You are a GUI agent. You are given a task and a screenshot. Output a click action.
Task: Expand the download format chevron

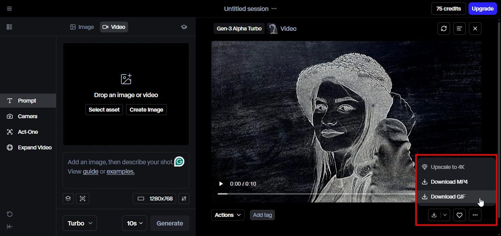pos(445,215)
